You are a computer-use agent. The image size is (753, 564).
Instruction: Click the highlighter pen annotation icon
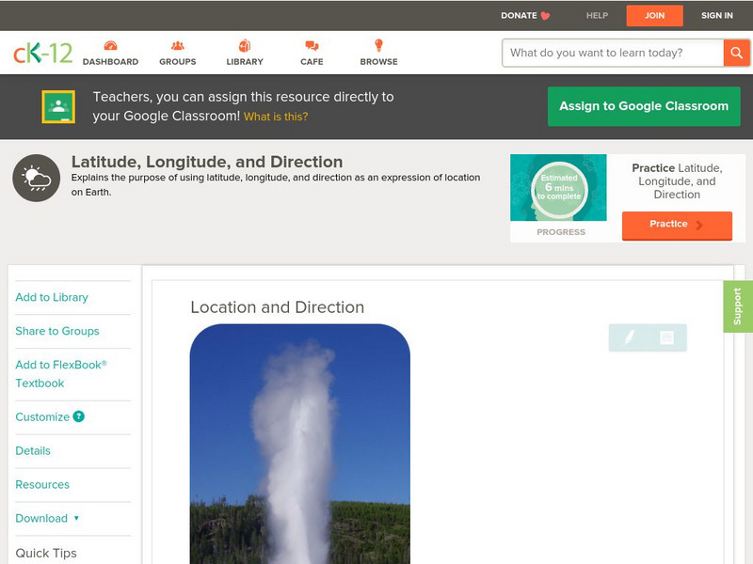tap(629, 337)
